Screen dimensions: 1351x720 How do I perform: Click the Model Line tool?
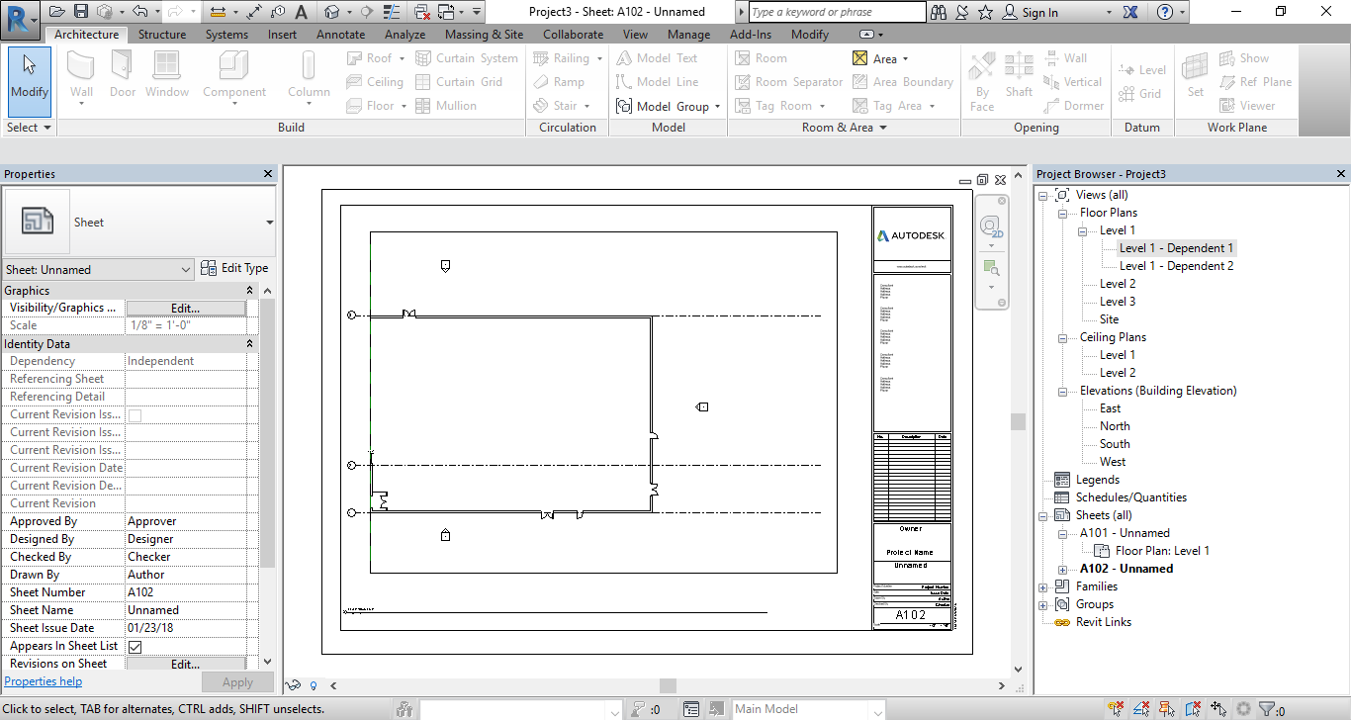657,82
